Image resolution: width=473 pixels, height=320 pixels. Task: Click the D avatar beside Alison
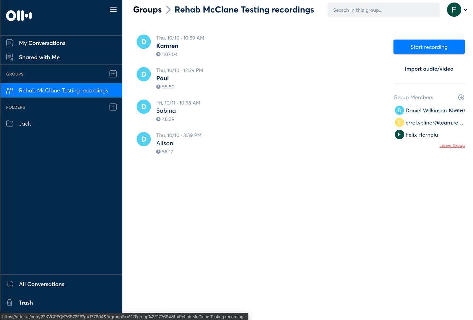pyautogui.click(x=144, y=139)
